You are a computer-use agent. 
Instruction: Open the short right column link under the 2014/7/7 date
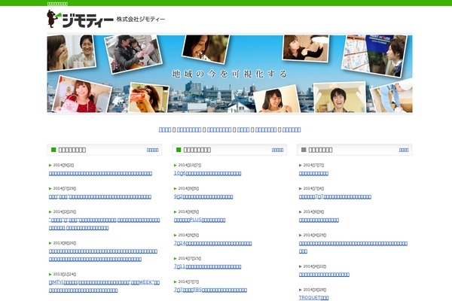pyautogui.click(x=313, y=173)
